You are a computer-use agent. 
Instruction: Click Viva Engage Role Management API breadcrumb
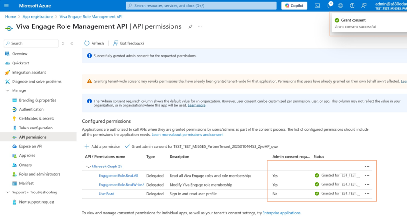point(91,16)
